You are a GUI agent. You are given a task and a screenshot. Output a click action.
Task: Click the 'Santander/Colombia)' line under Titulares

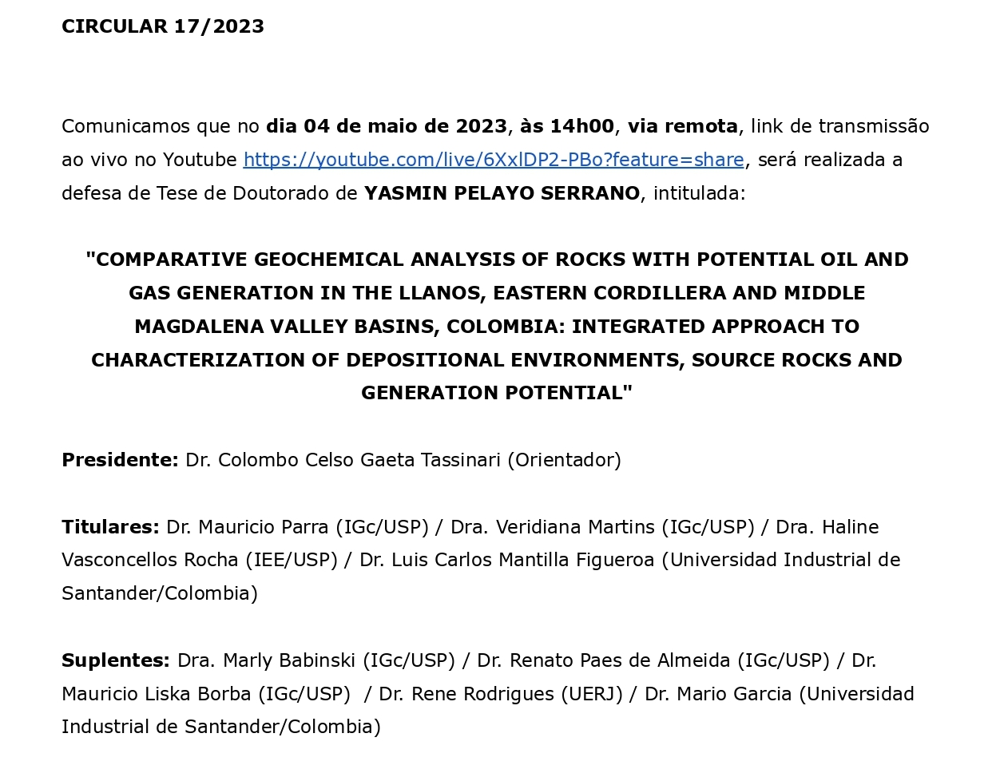pyautogui.click(x=160, y=593)
